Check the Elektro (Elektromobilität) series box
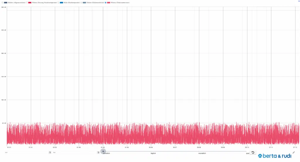The width and height of the screenshot is (300, 162). [x=81, y=2]
